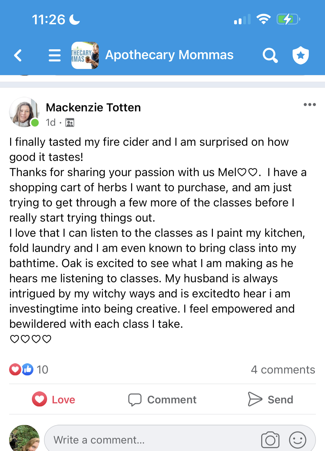Open the emoji smiley picker

click(x=297, y=440)
